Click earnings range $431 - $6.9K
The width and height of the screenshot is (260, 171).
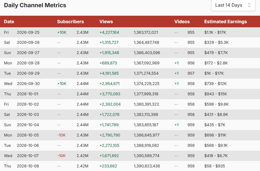216,114
